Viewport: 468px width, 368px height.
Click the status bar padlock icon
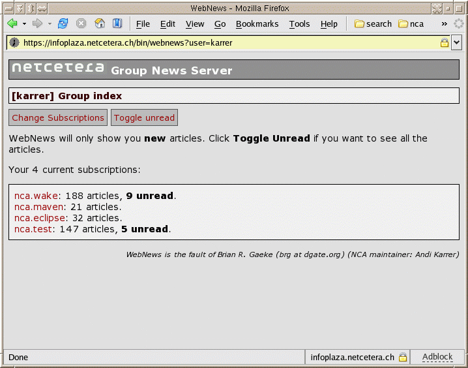point(403,357)
